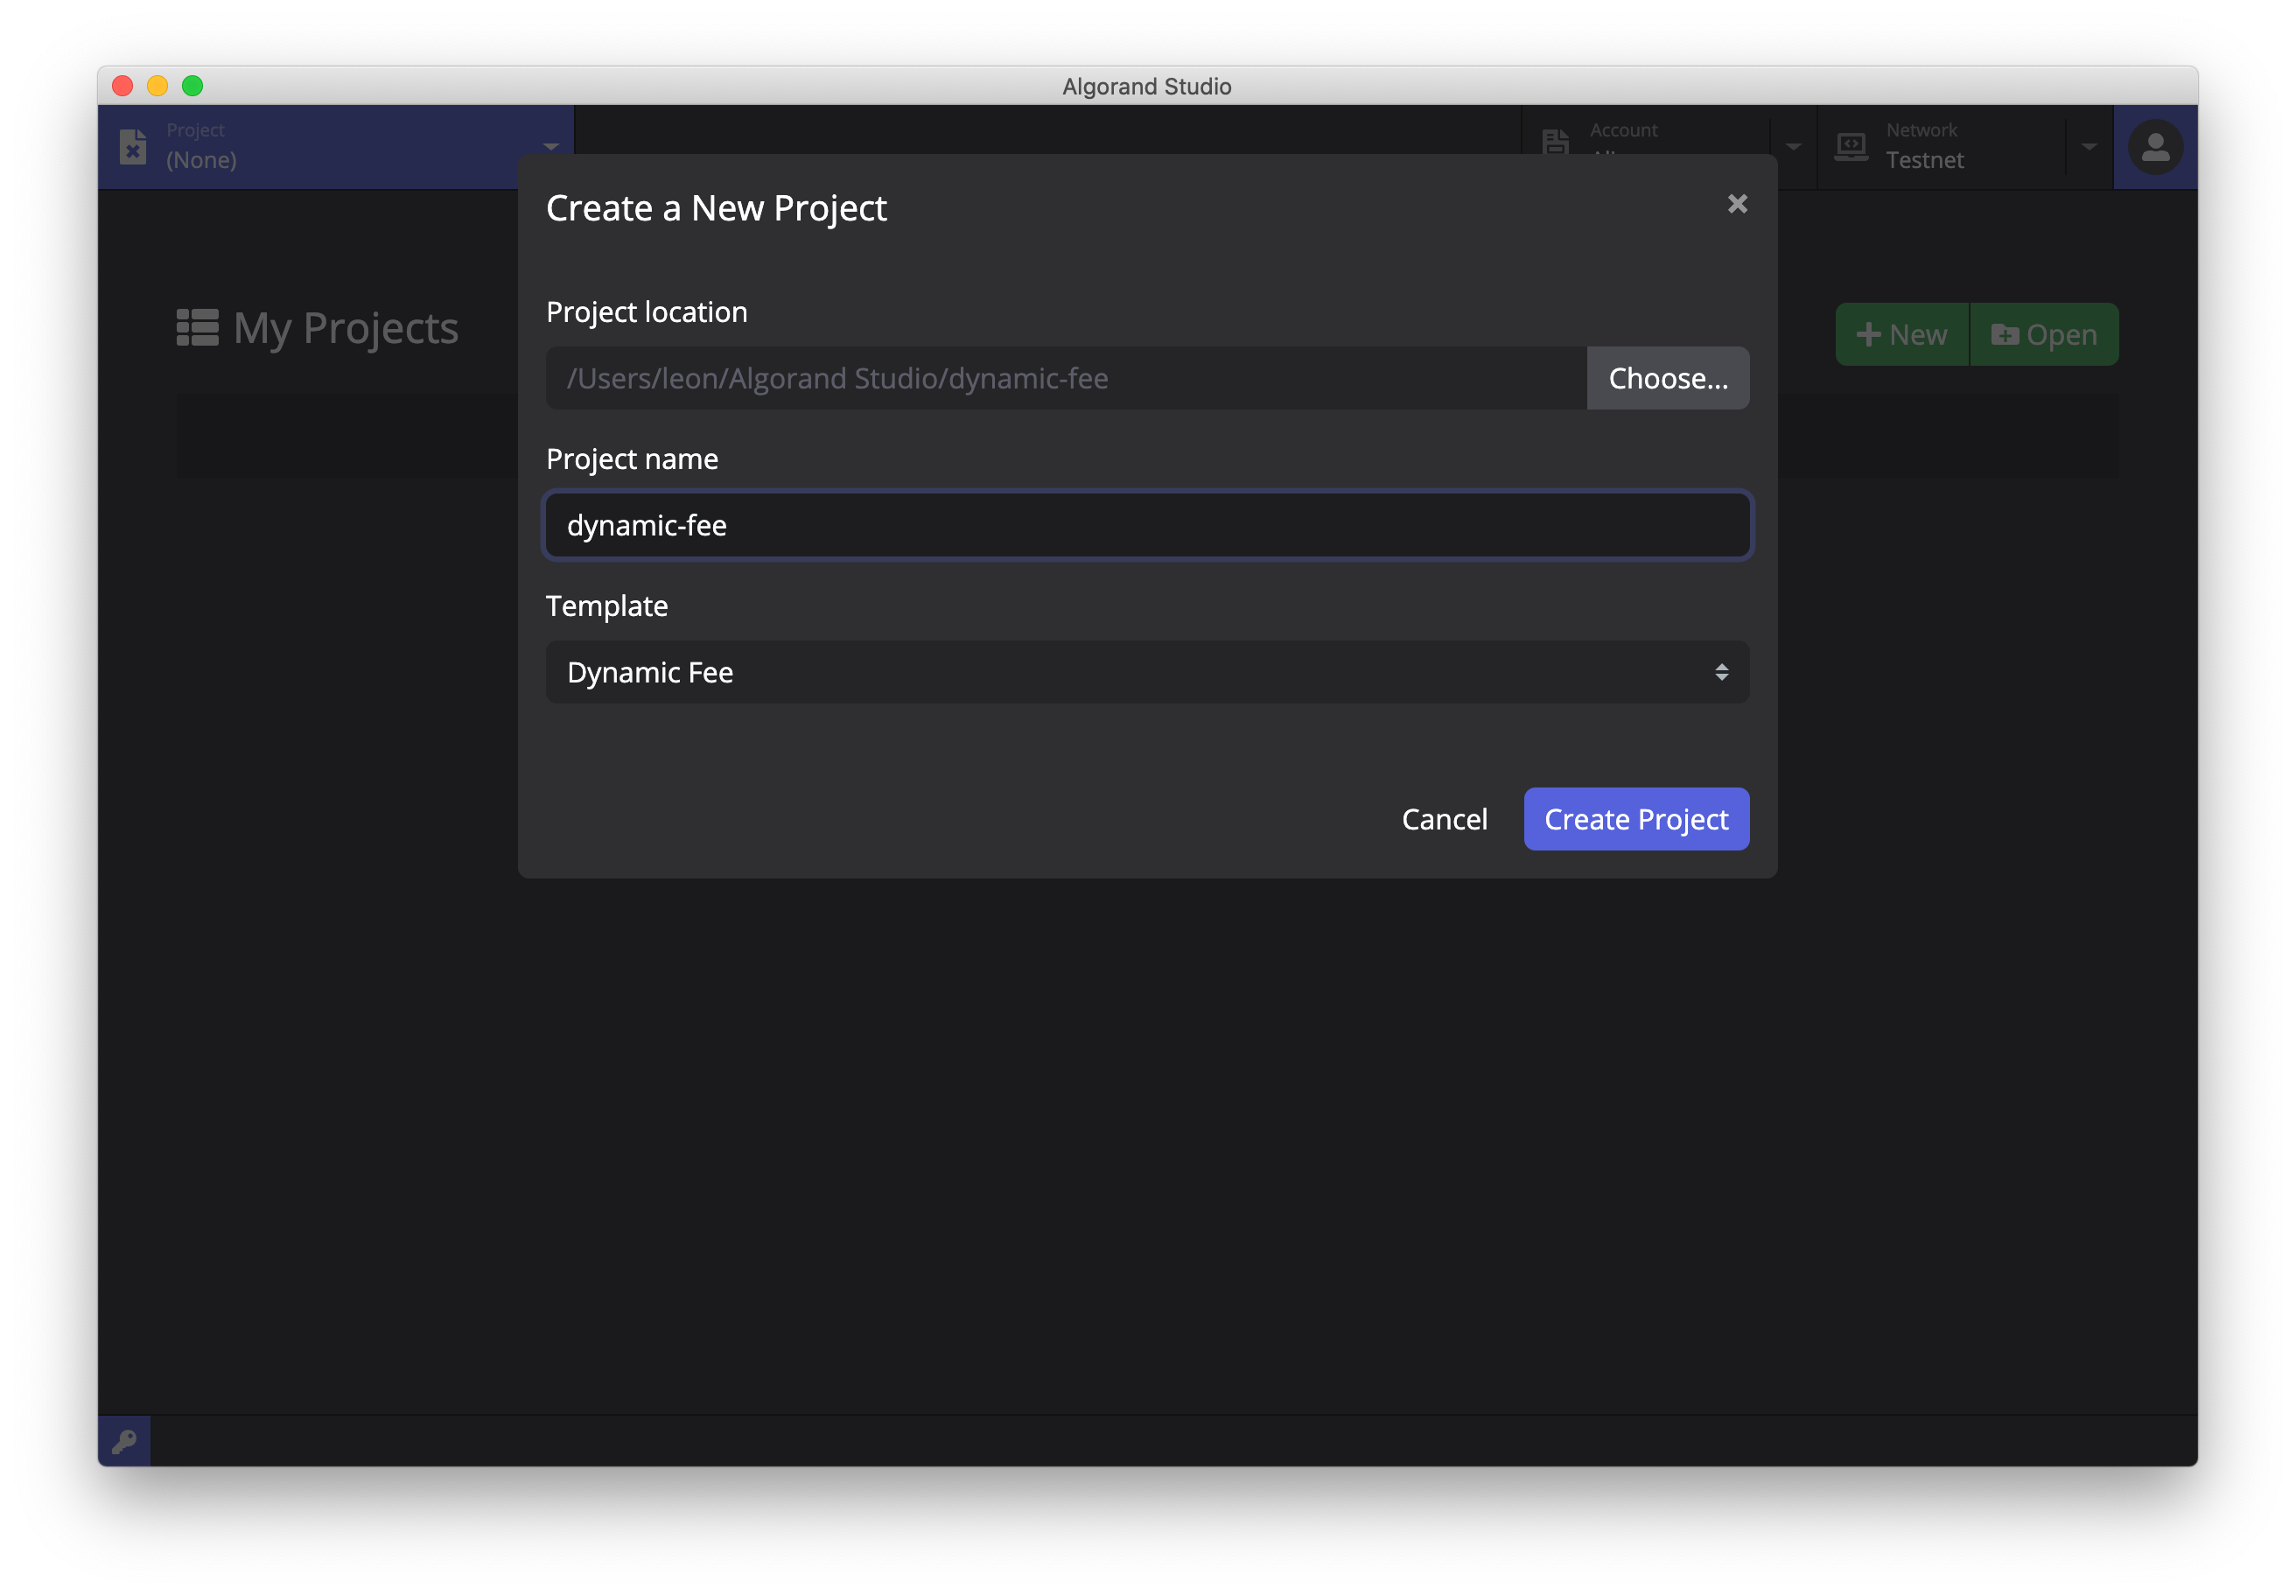
Task: Click the user avatar icon top right
Action: (2155, 147)
